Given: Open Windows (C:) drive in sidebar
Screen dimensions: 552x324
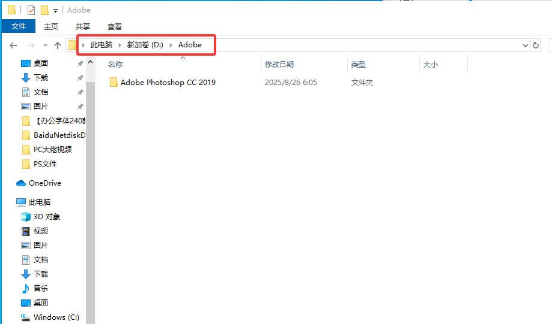Looking at the screenshot, I should click(x=56, y=317).
